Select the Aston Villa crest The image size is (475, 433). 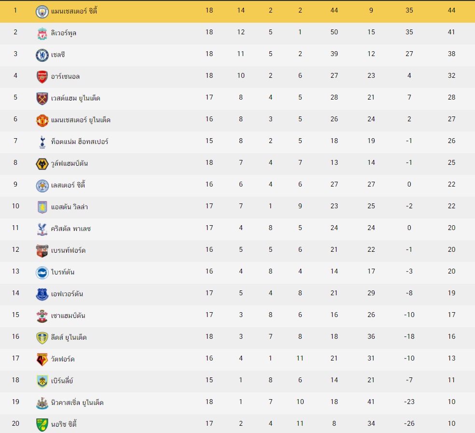[x=42, y=207]
